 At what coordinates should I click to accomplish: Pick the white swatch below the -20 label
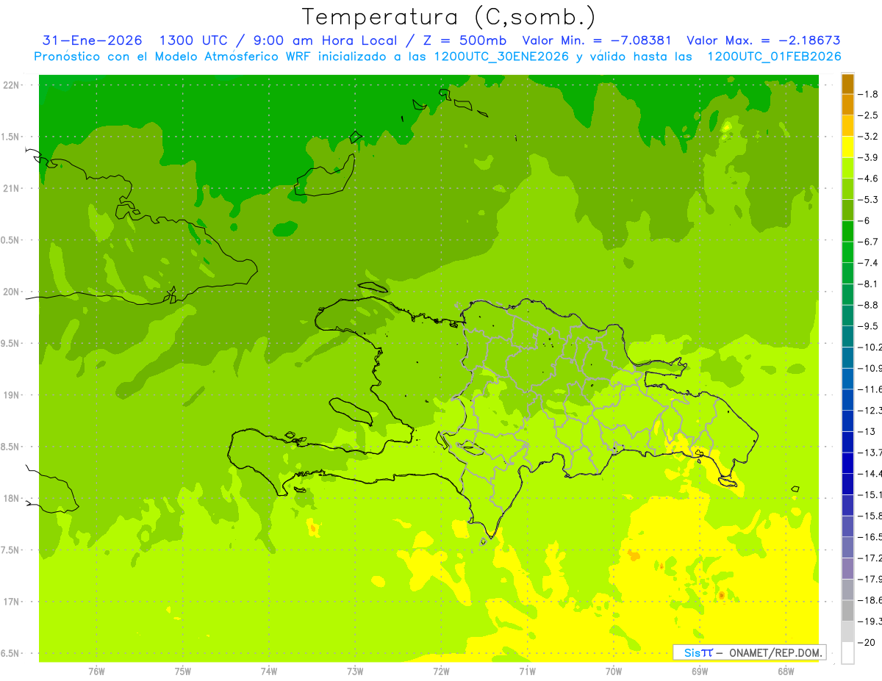pos(847,653)
